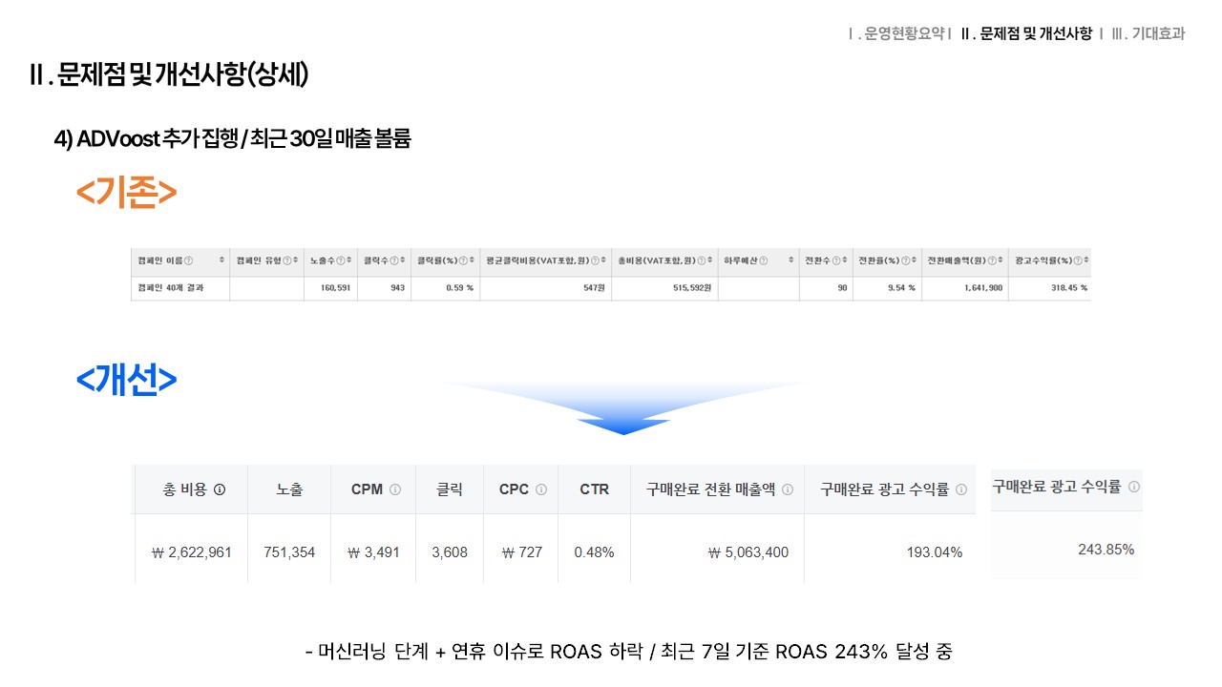Sort by 광고수익률(%) using its sort arrows
This screenshot has width=1222, height=687.
point(1086,260)
